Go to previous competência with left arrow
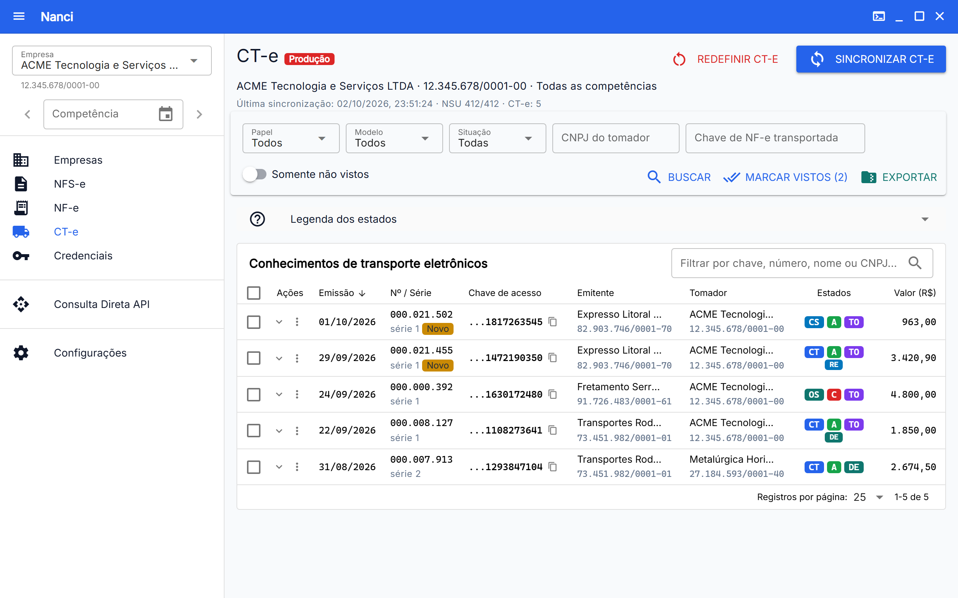958x598 pixels. pos(27,114)
